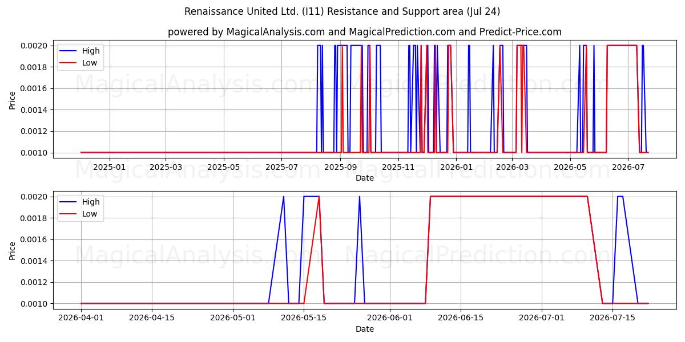Click the '2025-05' tick on the upper chart

tap(224, 167)
